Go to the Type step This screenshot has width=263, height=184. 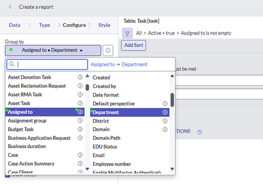point(44,25)
